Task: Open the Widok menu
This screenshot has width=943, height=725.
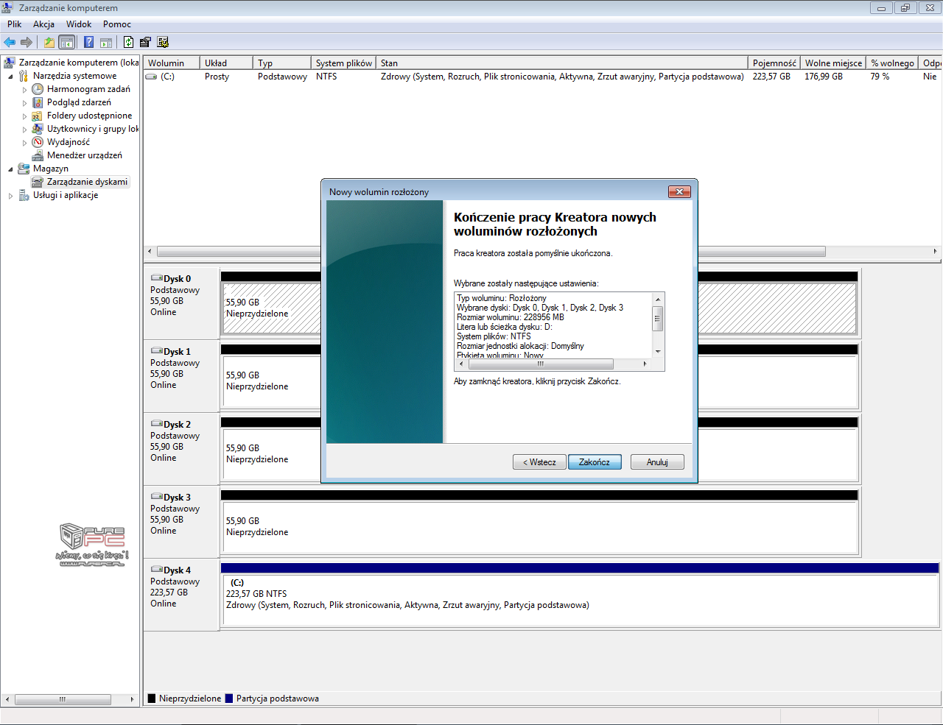Action: [x=79, y=24]
